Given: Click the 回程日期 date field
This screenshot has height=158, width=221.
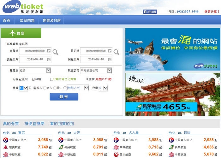Looking at the screenshot, I should pyautogui.click(x=96, y=59).
